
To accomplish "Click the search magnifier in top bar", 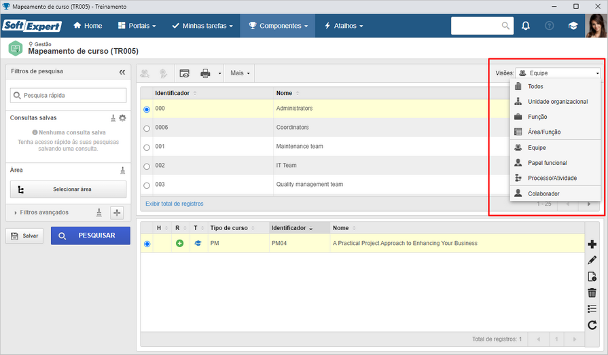I will pyautogui.click(x=505, y=26).
